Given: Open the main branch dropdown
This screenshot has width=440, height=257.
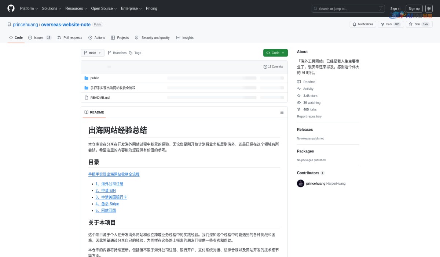Looking at the screenshot, I should pyautogui.click(x=92, y=53).
